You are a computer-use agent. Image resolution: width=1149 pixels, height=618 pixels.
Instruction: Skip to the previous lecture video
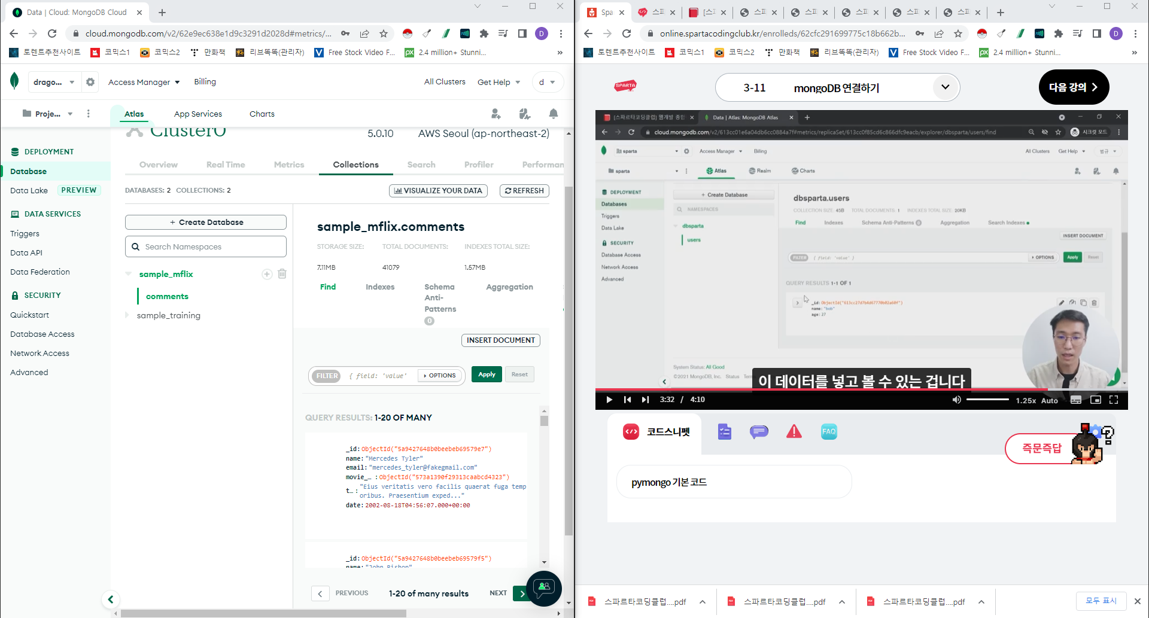pos(627,400)
